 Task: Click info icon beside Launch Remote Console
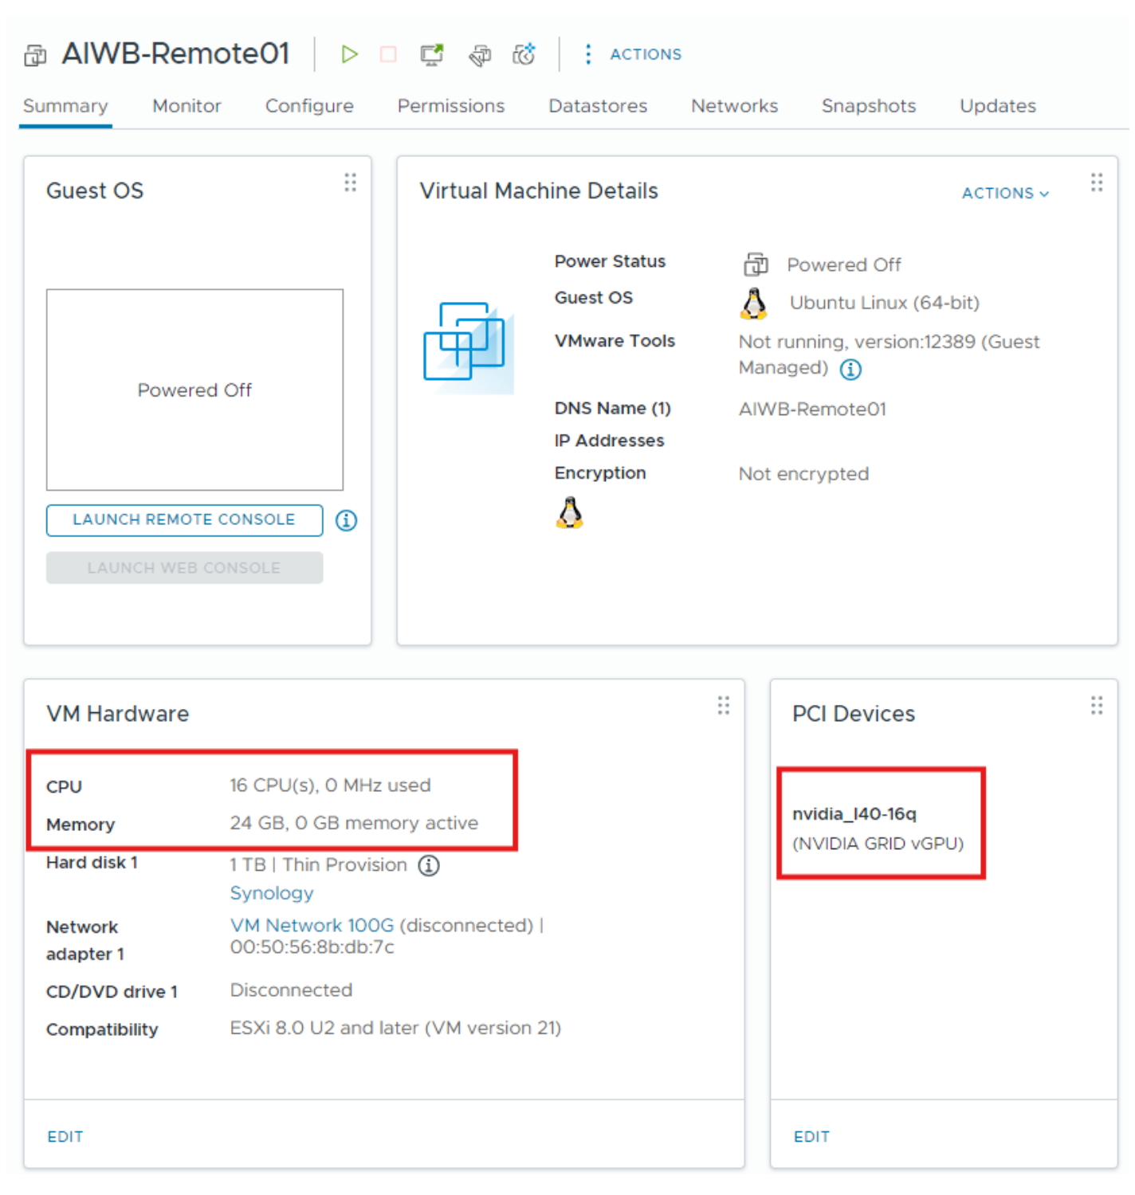(x=346, y=520)
